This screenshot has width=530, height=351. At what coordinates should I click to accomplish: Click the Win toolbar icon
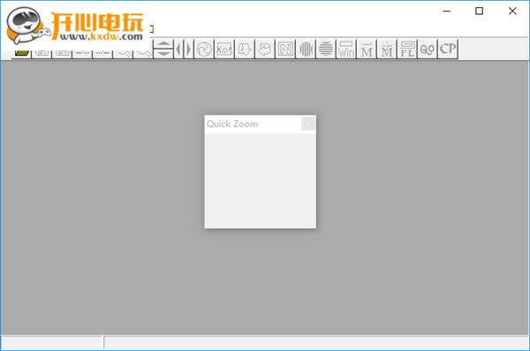click(x=346, y=50)
